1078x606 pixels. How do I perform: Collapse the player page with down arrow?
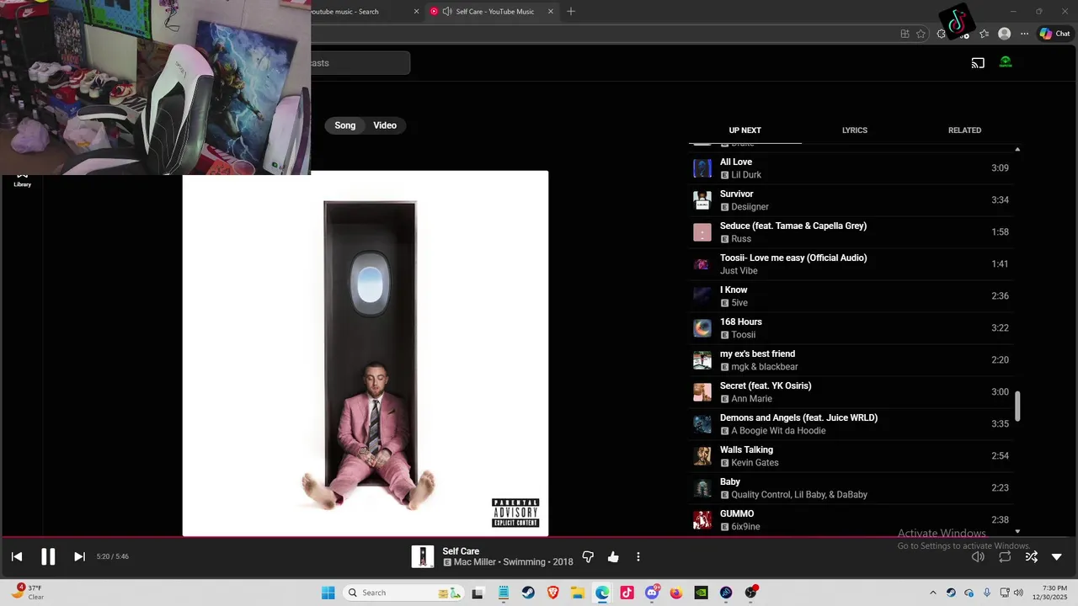tap(1057, 556)
